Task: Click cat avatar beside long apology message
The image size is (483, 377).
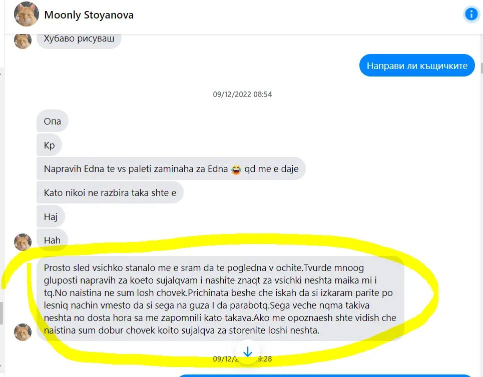Action: [x=23, y=332]
